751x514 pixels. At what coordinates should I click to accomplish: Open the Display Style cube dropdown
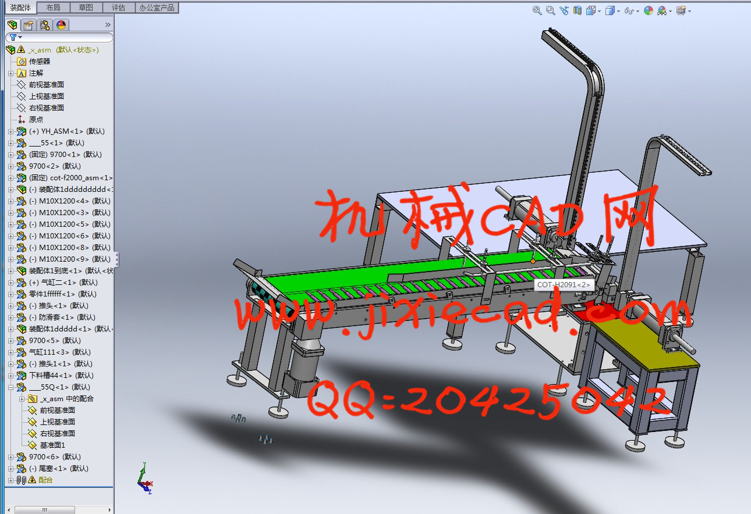click(x=611, y=10)
